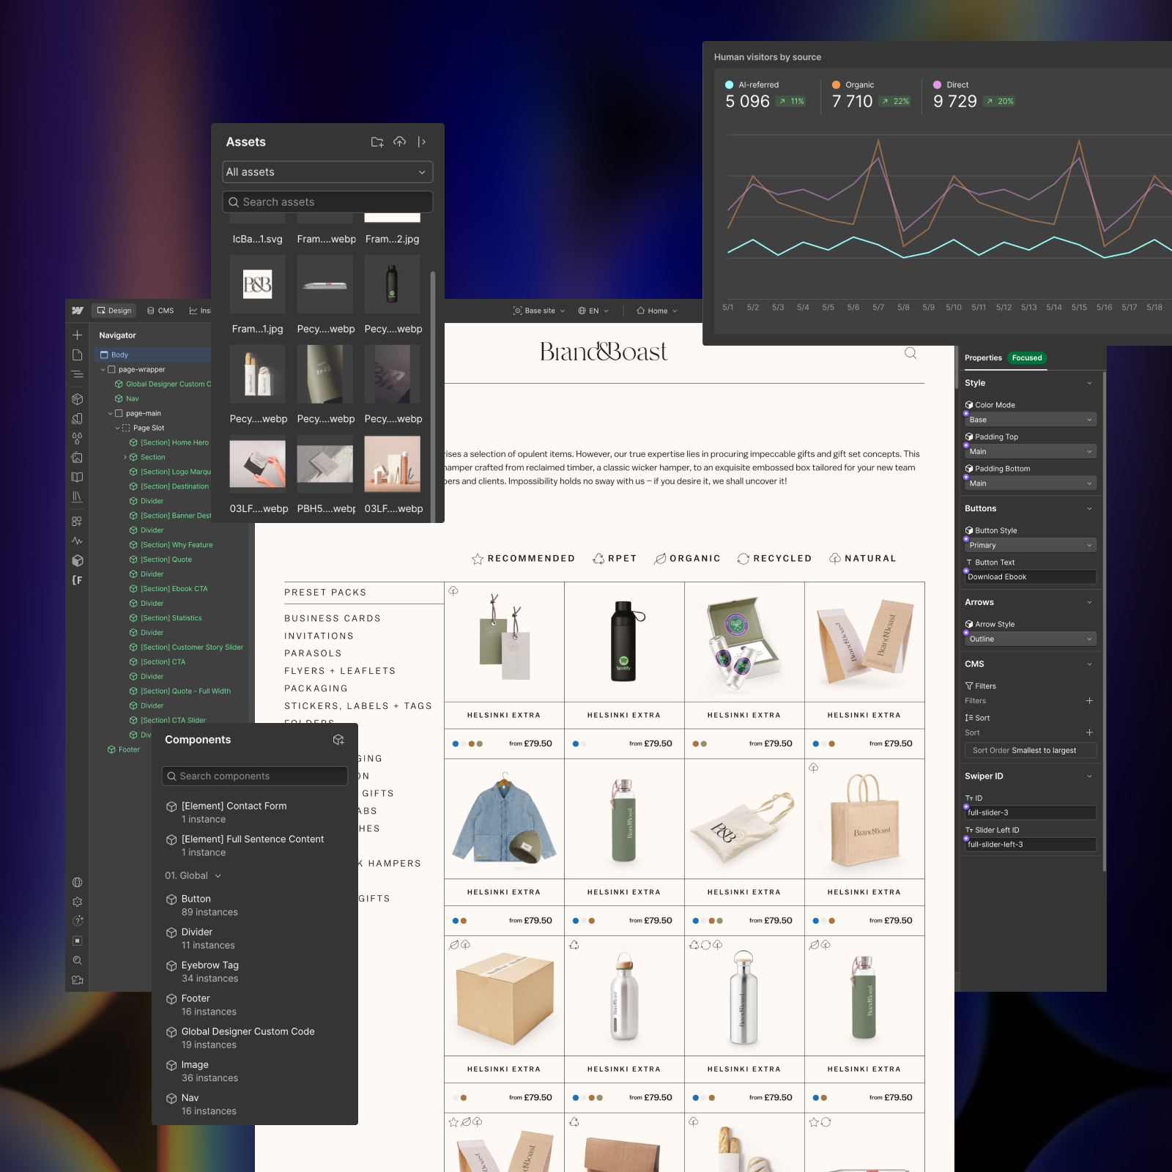Open the Color Mode Base dropdown
Viewport: 1172px width, 1172px height.
point(1030,420)
